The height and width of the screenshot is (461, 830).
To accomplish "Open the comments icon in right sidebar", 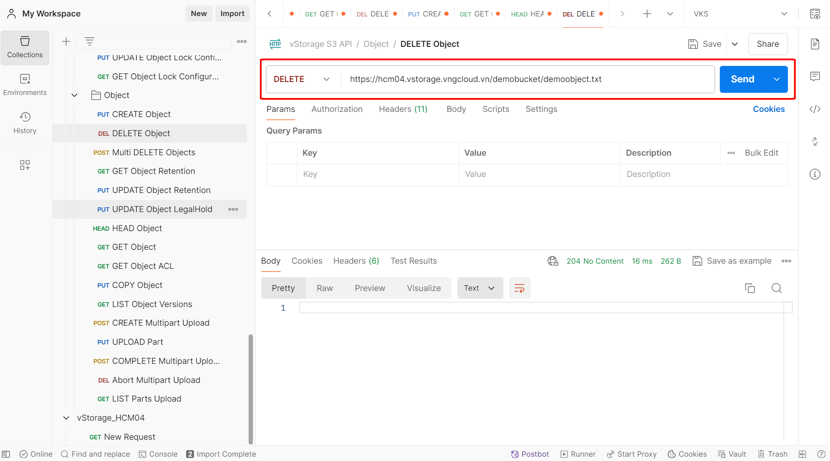I will 815,76.
